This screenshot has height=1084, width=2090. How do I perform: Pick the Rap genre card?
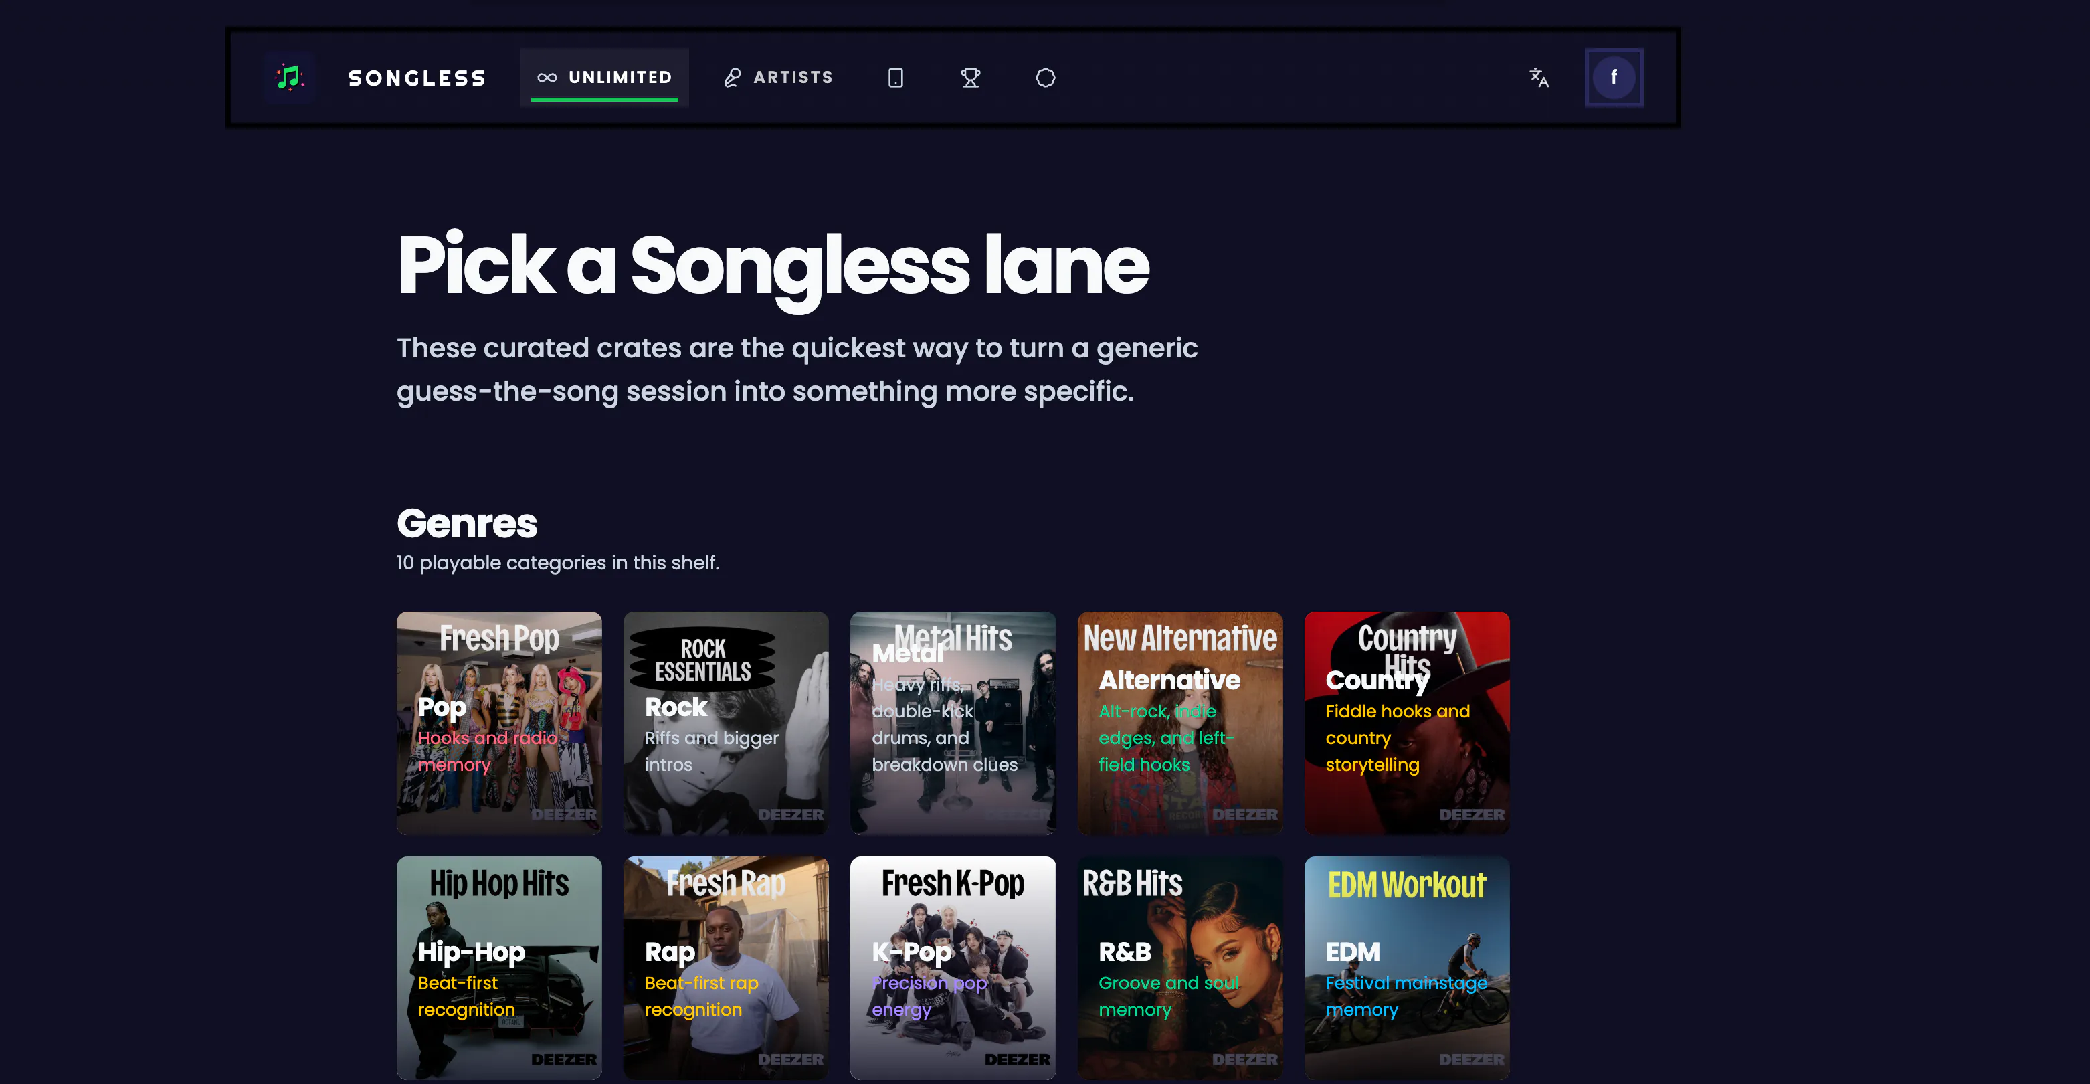coord(726,968)
